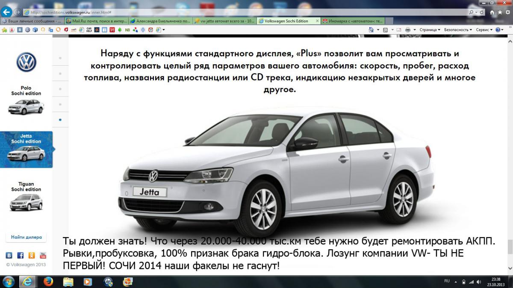Image resolution: width=513 pixels, height=288 pixels.
Task: Open the Internet Explorer Home icon
Action: tap(493, 12)
